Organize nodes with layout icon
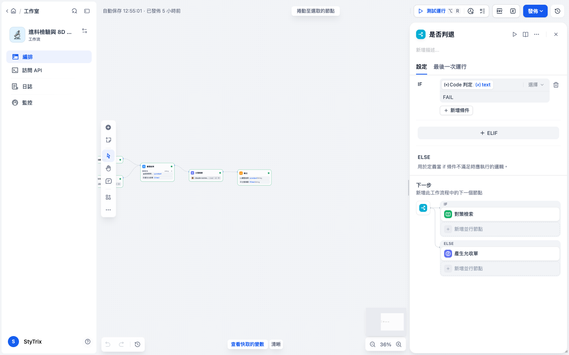This screenshot has height=355, width=569. 108,197
